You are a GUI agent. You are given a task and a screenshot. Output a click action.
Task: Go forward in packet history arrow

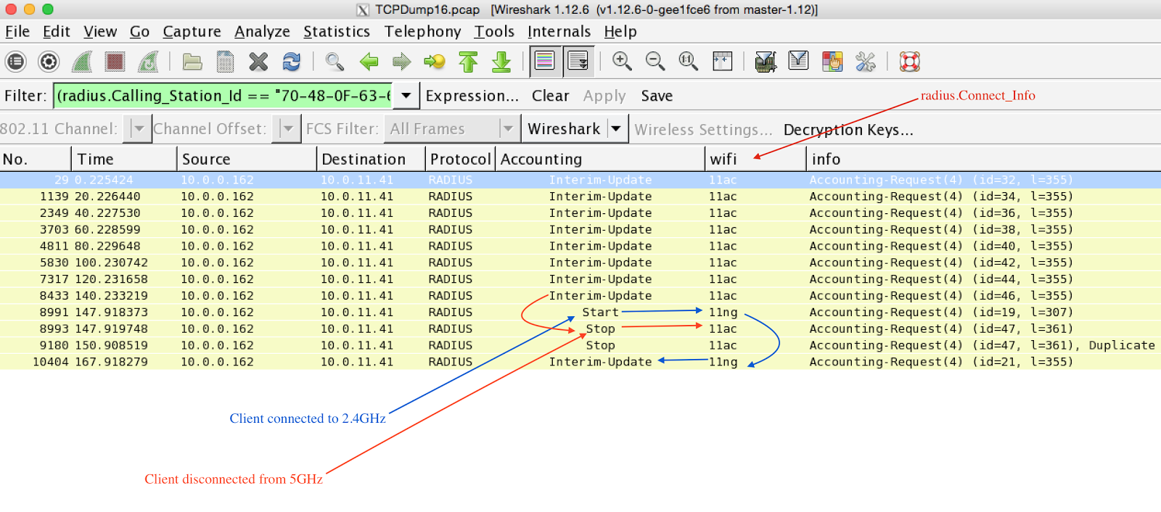pos(401,62)
